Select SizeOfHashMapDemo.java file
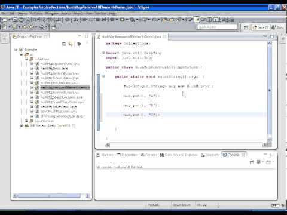 (59, 112)
